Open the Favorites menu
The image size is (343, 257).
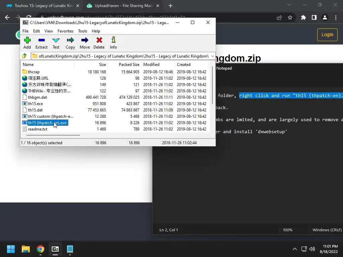65,31
